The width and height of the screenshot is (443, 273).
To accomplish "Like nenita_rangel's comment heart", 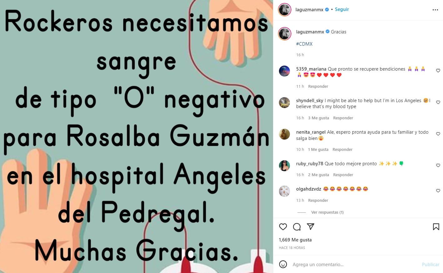I will coord(438,134).
